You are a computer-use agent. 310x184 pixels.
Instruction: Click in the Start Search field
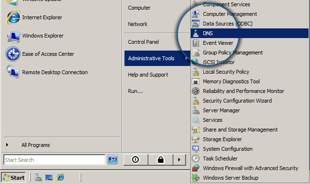(x=54, y=160)
